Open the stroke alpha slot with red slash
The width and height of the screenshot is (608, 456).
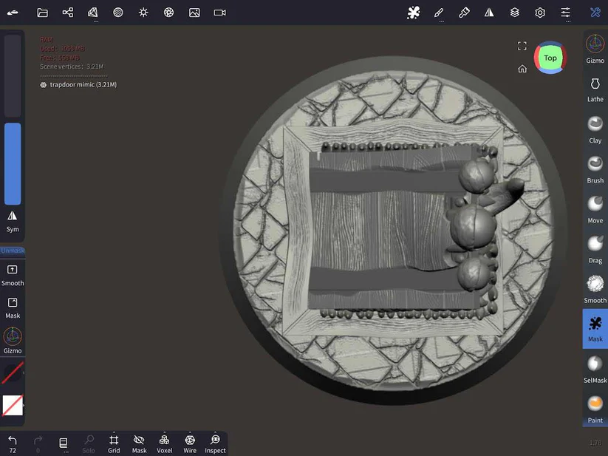[13, 373]
